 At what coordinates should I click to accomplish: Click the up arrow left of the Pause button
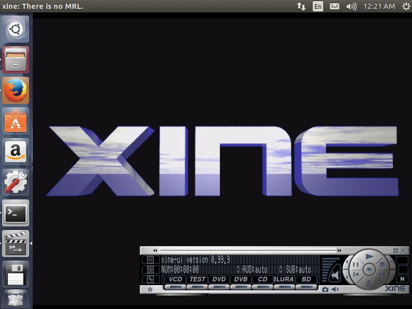pos(347,262)
